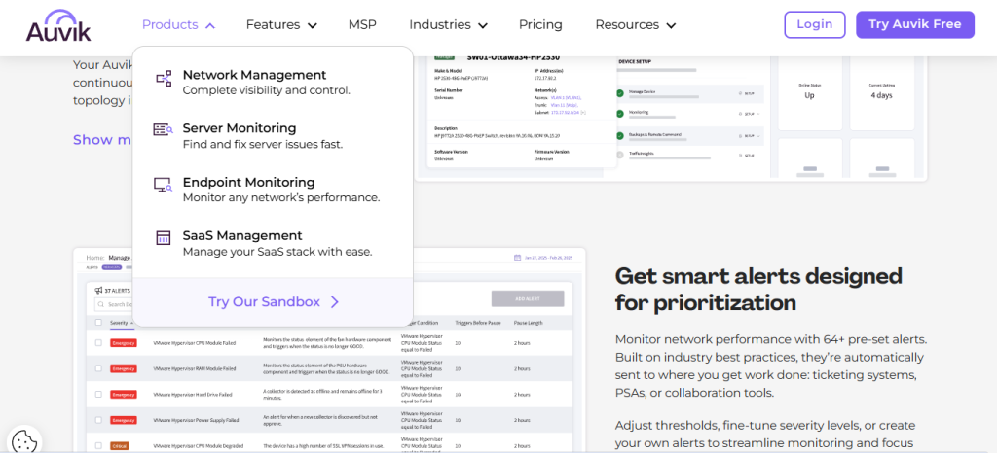The image size is (997, 453).
Task: Check the box for VMware Hypervisor Hard Drive Failed
Action: [98, 394]
